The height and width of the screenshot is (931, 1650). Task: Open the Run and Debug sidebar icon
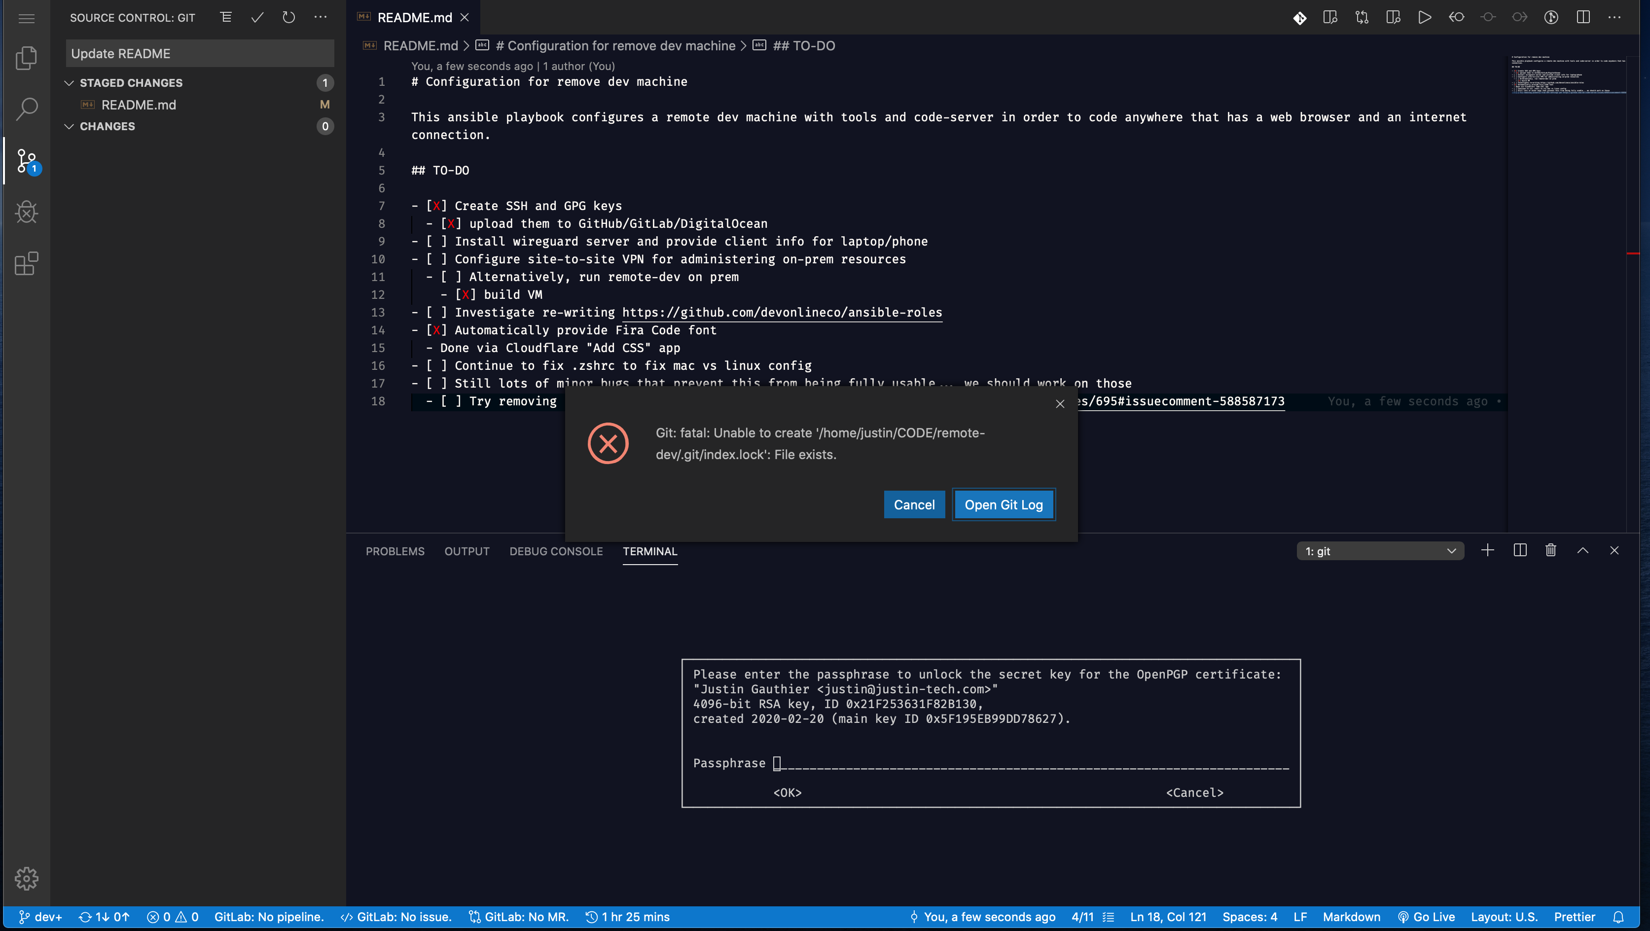pyautogui.click(x=26, y=212)
